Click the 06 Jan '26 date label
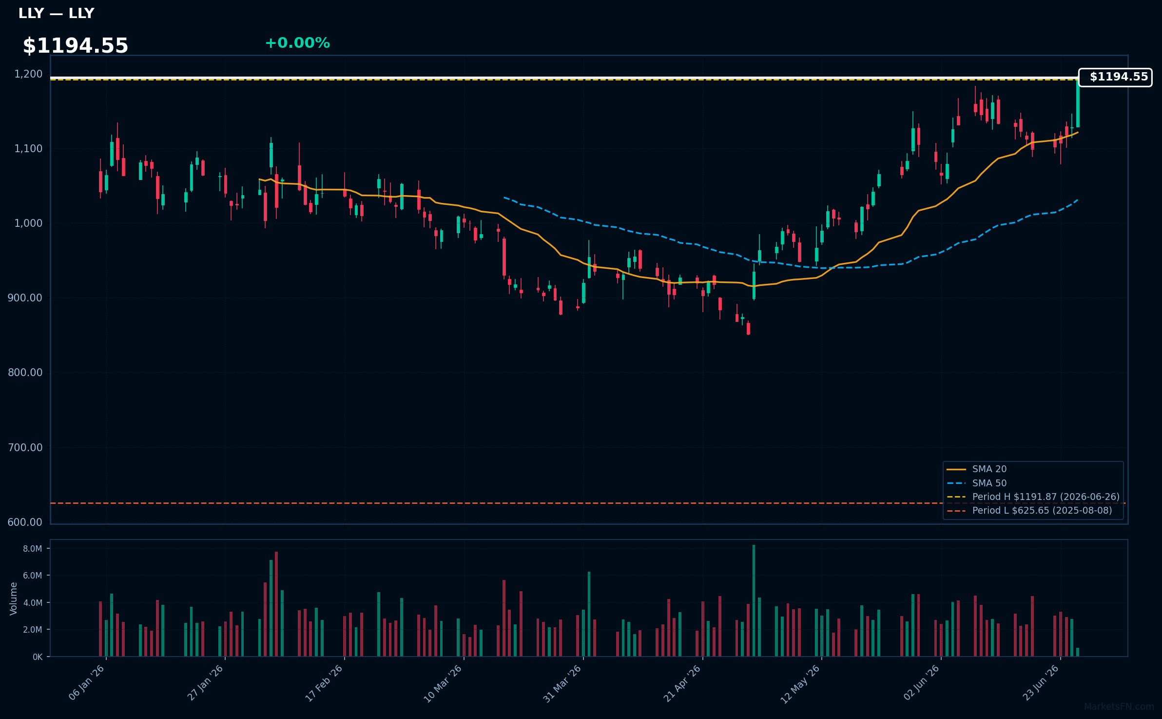1162x719 pixels. 87,682
